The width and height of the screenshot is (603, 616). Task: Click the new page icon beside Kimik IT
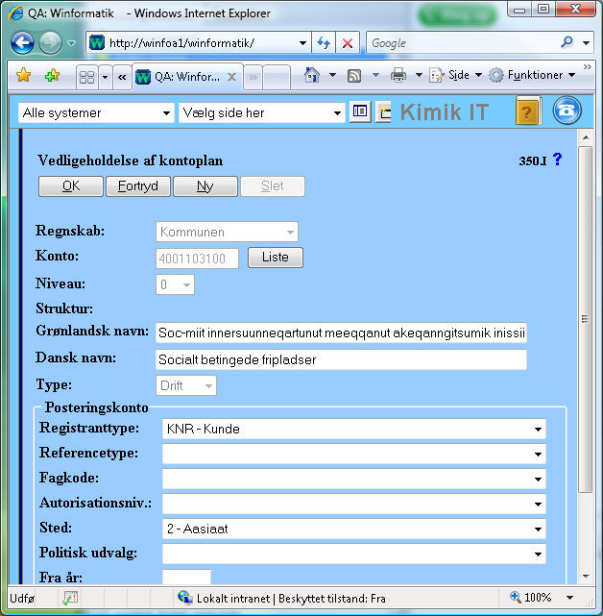point(383,112)
